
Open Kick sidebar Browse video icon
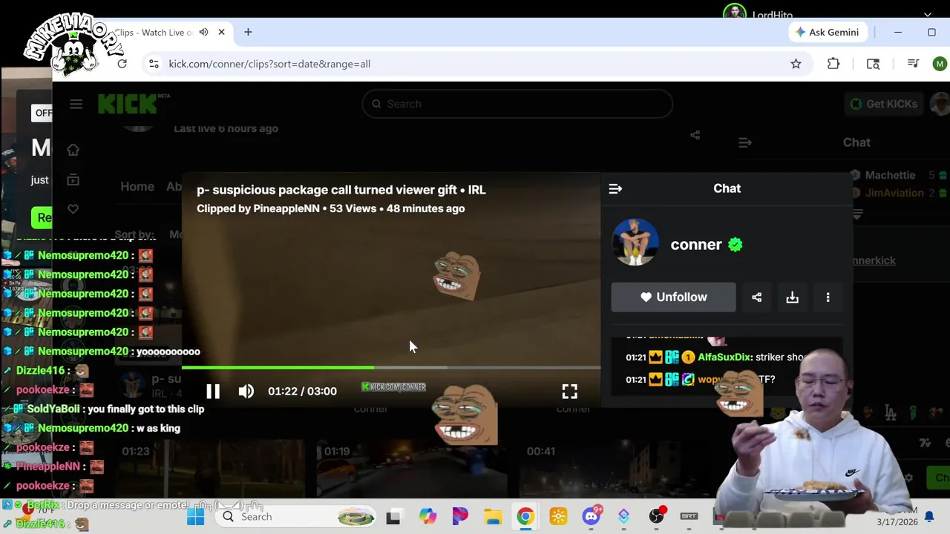click(73, 179)
